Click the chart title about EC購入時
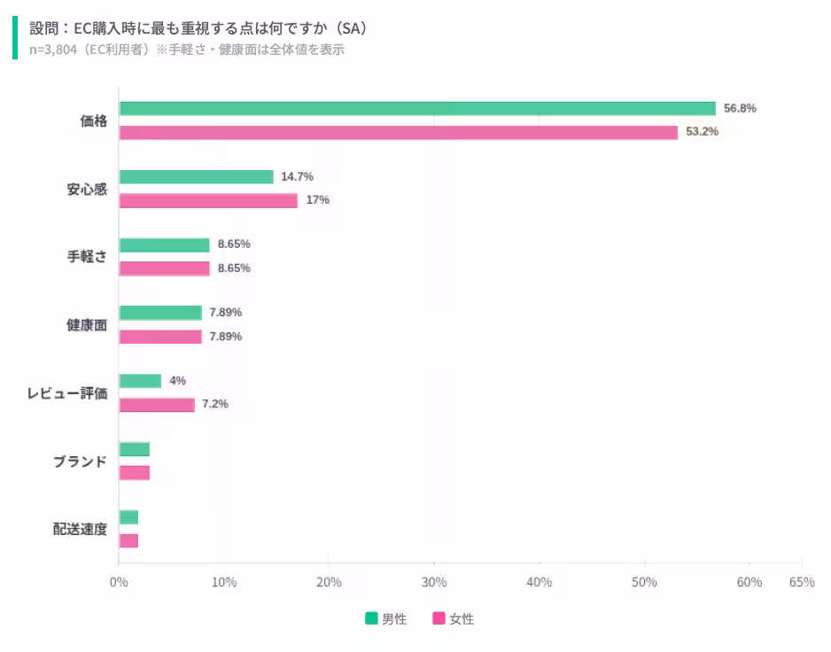 pyautogui.click(x=198, y=28)
